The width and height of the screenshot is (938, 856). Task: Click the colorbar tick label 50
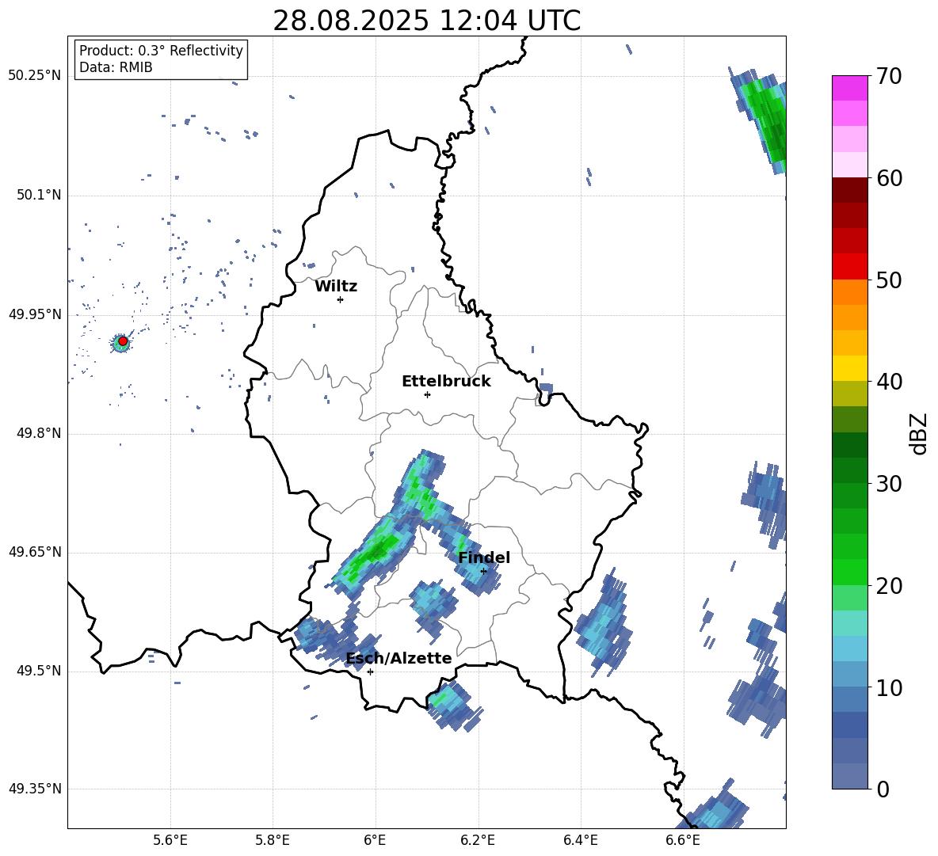(889, 280)
